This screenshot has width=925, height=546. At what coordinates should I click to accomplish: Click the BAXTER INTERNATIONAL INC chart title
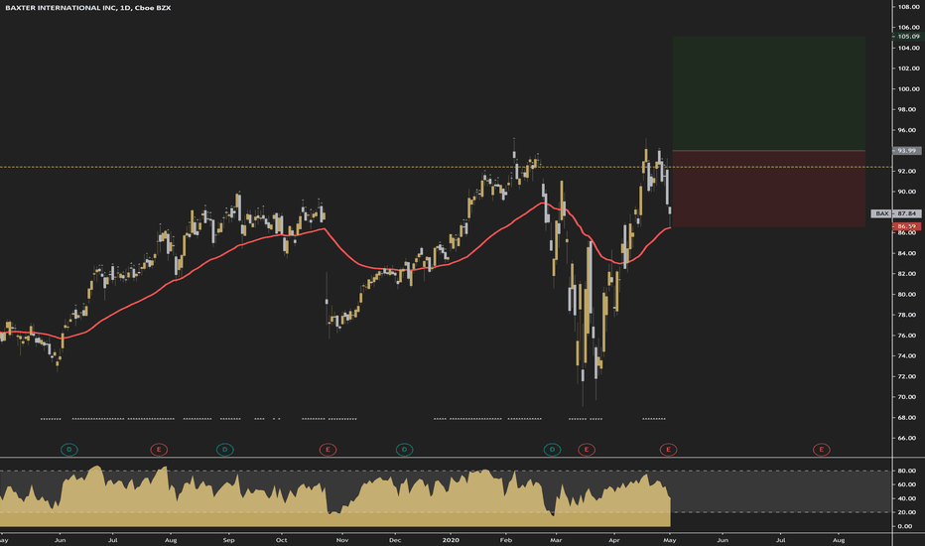point(88,8)
